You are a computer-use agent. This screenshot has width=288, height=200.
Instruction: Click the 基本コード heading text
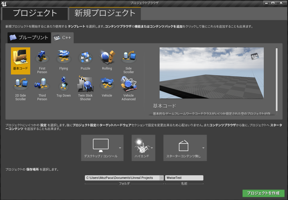[x=164, y=106]
